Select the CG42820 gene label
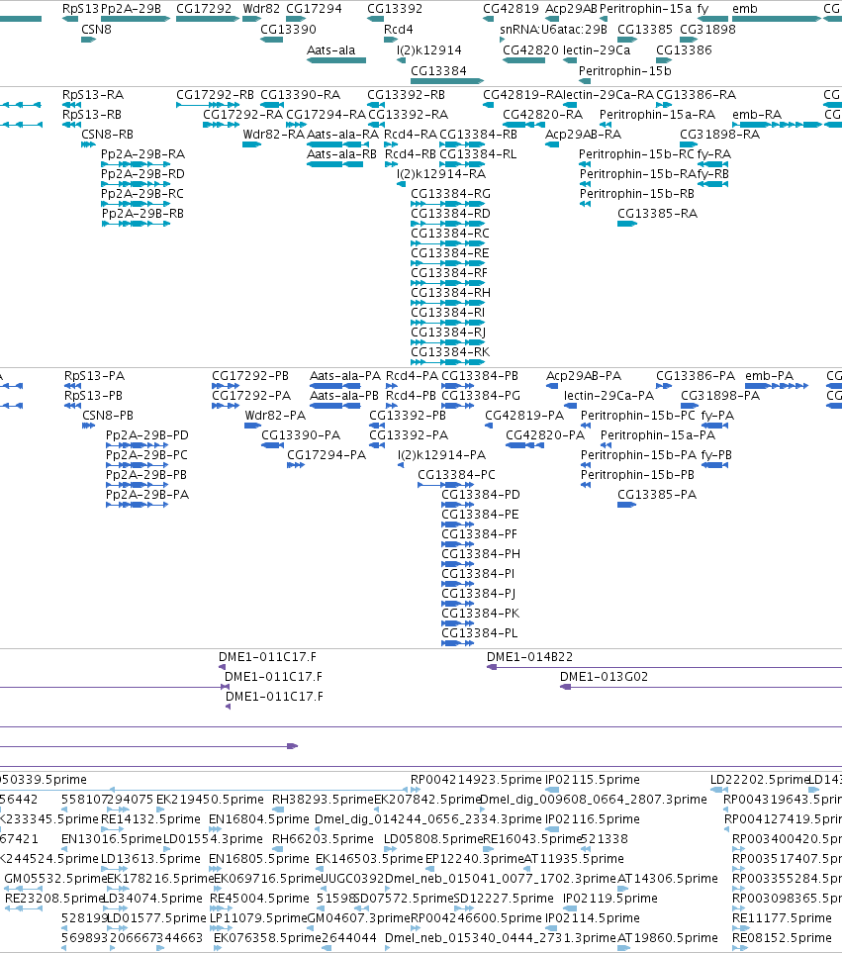Viewport: 842px width, 953px height. [531, 49]
